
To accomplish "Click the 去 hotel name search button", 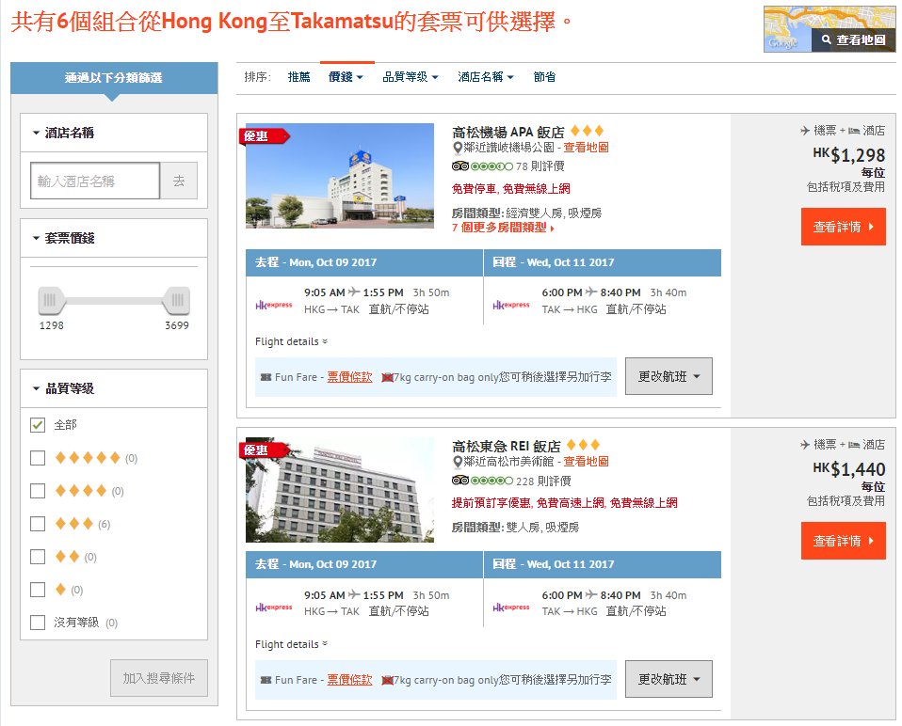I will (179, 181).
